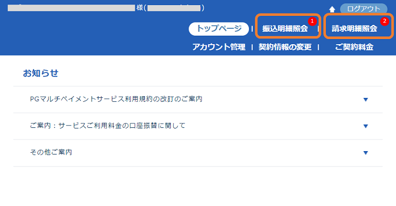Open the 振込明細照会 menu

[x=285, y=28]
